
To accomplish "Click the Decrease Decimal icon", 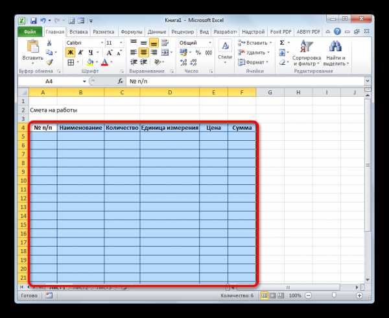I will pyautogui.click(x=193, y=62).
